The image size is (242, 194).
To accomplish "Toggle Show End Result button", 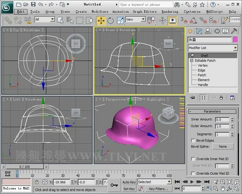I will [203, 98].
